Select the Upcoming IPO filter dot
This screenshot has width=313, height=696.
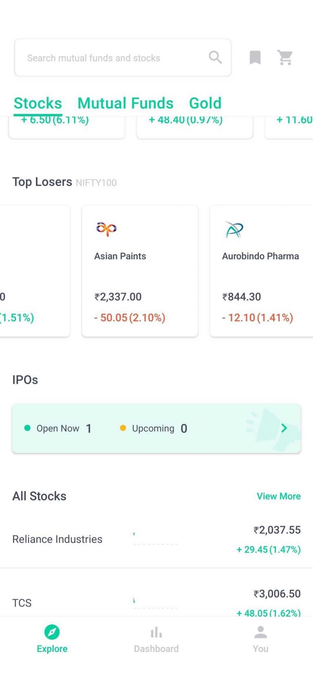click(123, 428)
